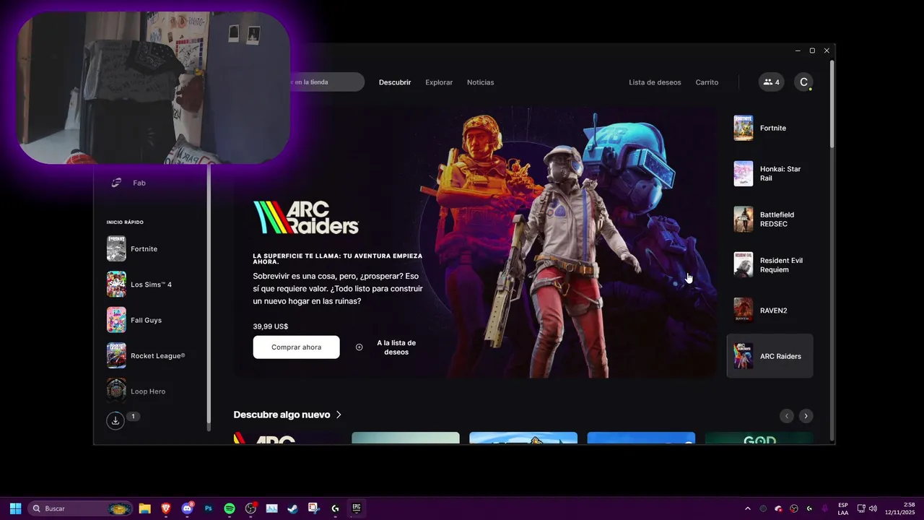Go to Noticias tab
The height and width of the screenshot is (520, 924).
pyautogui.click(x=481, y=82)
